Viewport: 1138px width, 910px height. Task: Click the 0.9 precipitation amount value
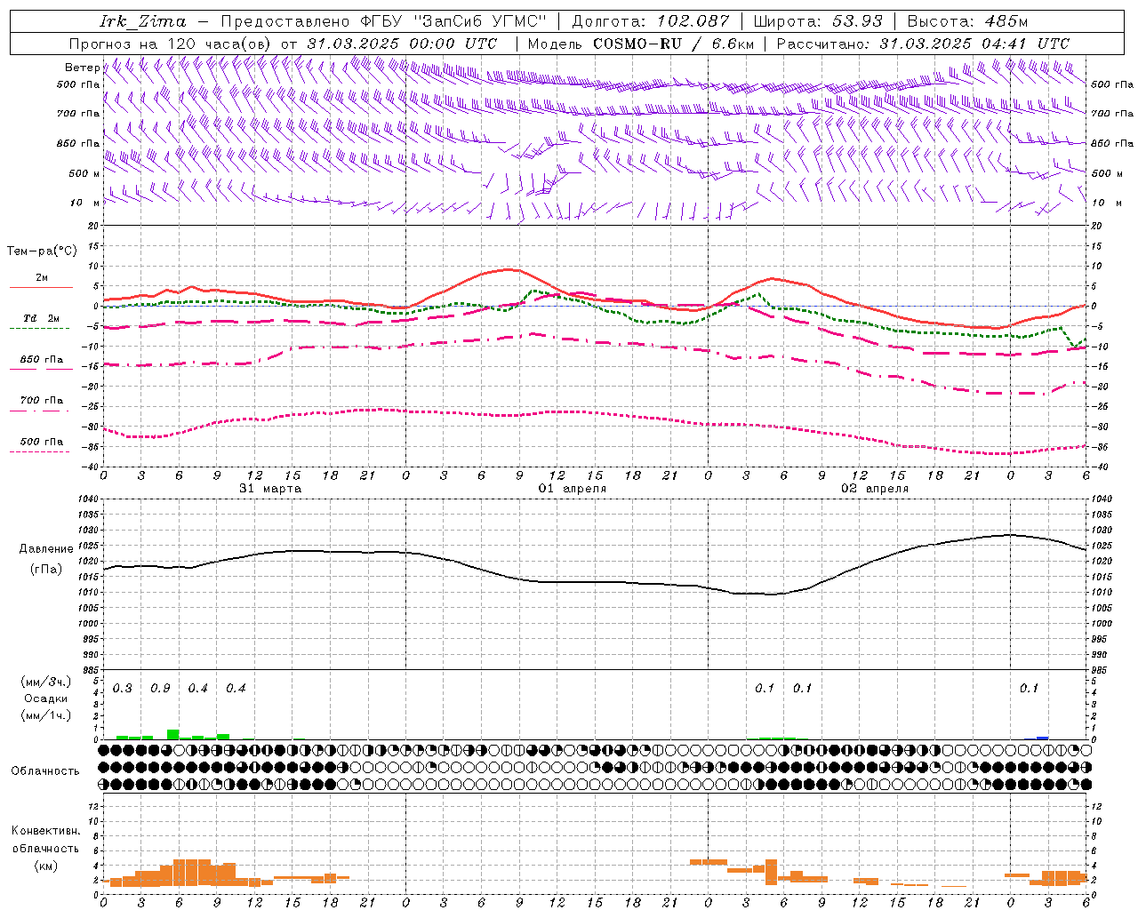click(x=160, y=689)
